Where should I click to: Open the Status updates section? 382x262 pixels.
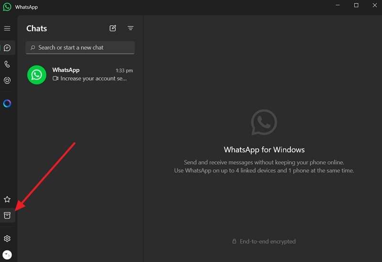tap(7, 81)
